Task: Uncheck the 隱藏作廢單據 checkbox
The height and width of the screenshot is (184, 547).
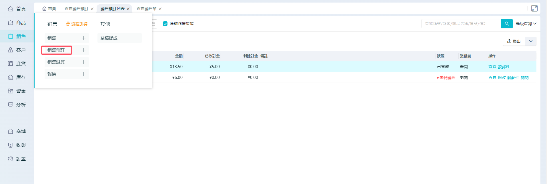Action: tap(165, 24)
